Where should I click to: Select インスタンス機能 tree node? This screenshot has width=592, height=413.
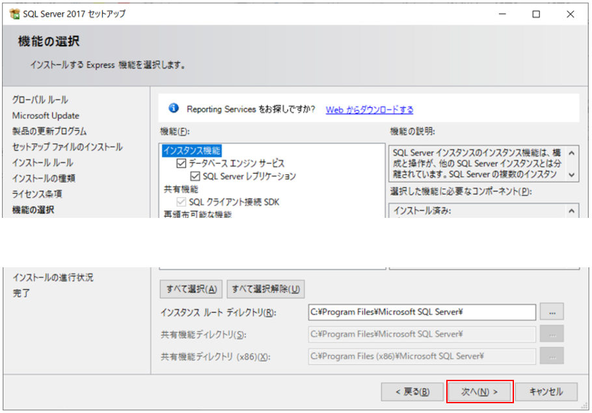[192, 151]
